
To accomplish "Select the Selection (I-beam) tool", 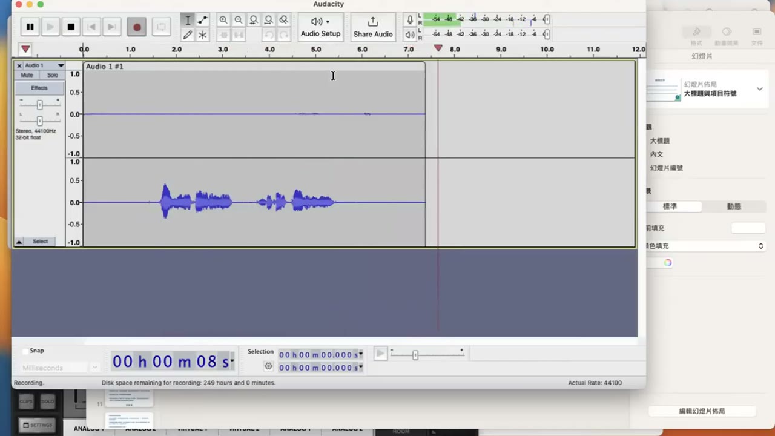I will (188, 20).
